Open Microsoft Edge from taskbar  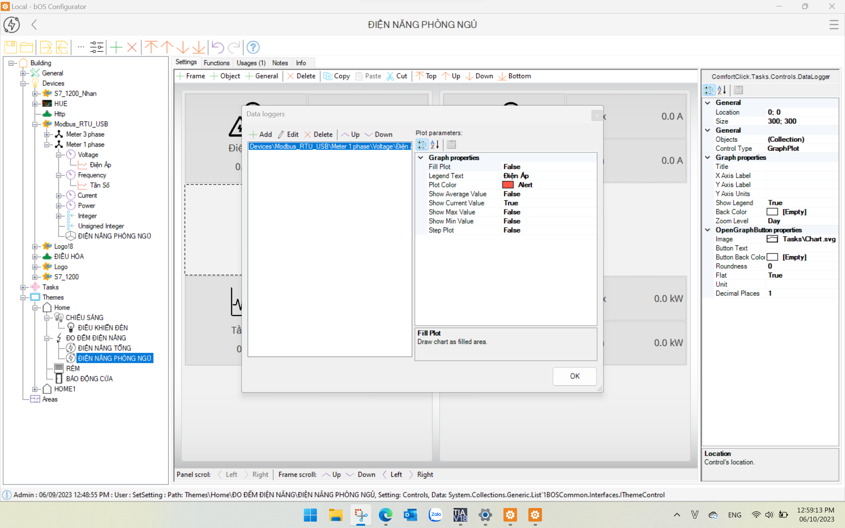tap(385, 515)
